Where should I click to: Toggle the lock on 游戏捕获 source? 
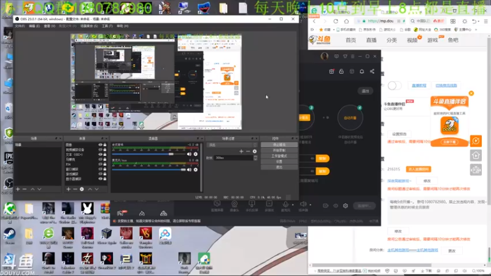click(x=105, y=174)
